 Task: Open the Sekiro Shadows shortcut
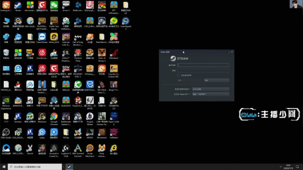pyautogui.click(x=66, y=55)
